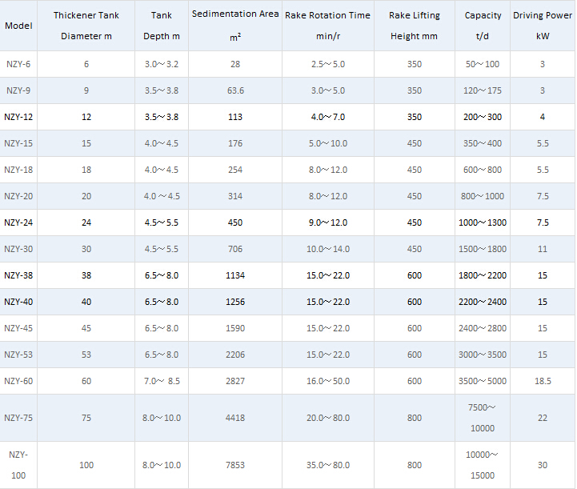577x489 pixels.
Task: Click the Driving Power kW header
Action: (542, 26)
